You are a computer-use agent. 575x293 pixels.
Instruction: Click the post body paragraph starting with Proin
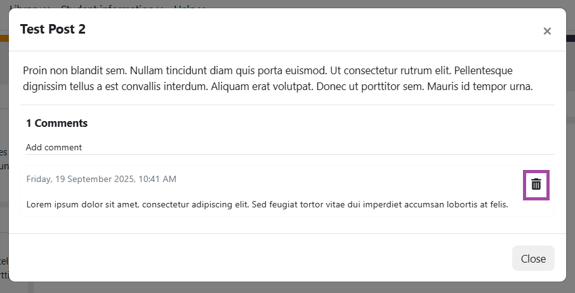277,78
